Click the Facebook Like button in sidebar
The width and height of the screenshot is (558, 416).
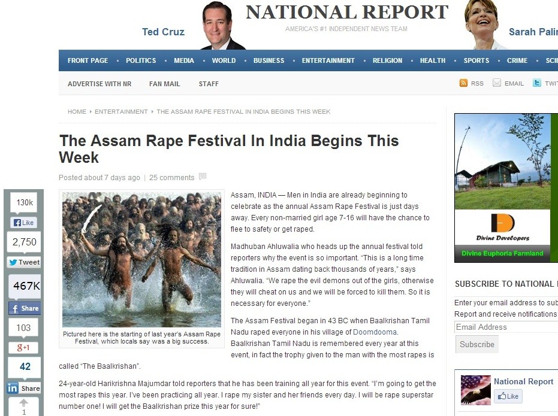point(24,223)
